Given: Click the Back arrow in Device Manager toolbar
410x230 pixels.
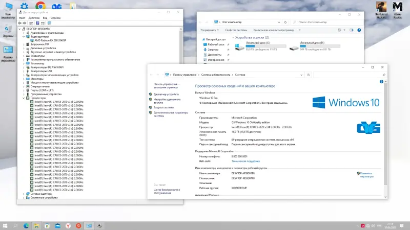Looking at the screenshot, I should click(19, 23).
